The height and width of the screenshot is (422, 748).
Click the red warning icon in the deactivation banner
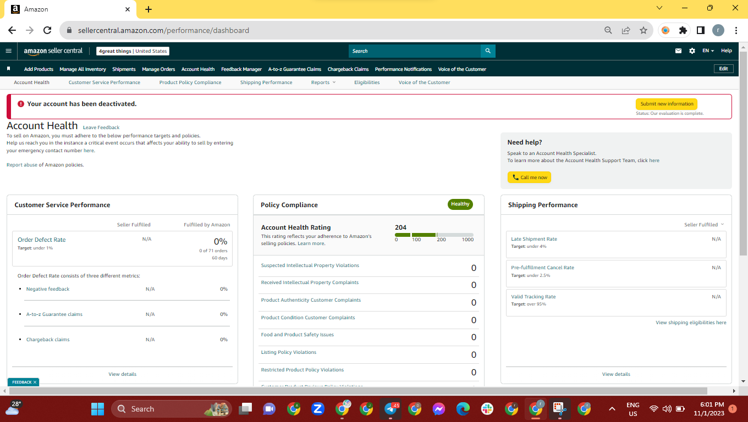tap(21, 104)
